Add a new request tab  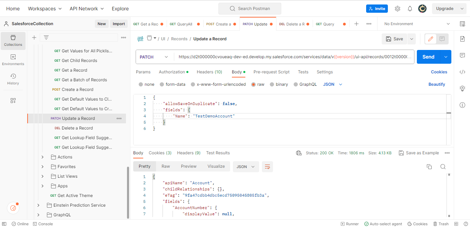(356, 24)
